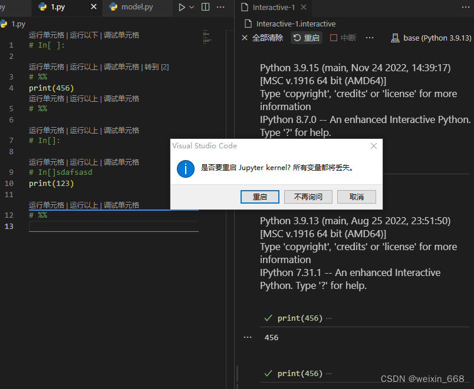Open the editor more actions ellipsis
This screenshot has width=474, height=389.
219,8
